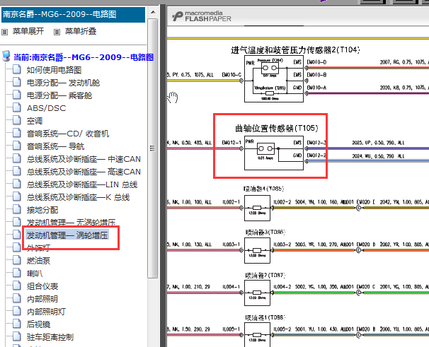429x347 pixels.
Task: Click page icon beside 组合仪表
Action: pyautogui.click(x=17, y=286)
